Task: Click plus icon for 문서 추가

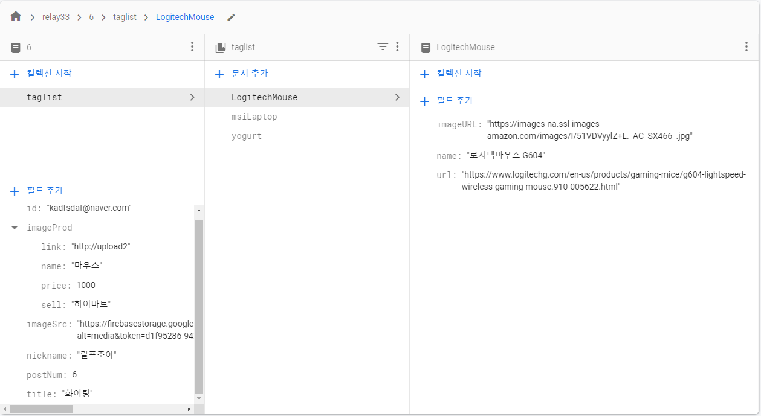Action: (219, 74)
